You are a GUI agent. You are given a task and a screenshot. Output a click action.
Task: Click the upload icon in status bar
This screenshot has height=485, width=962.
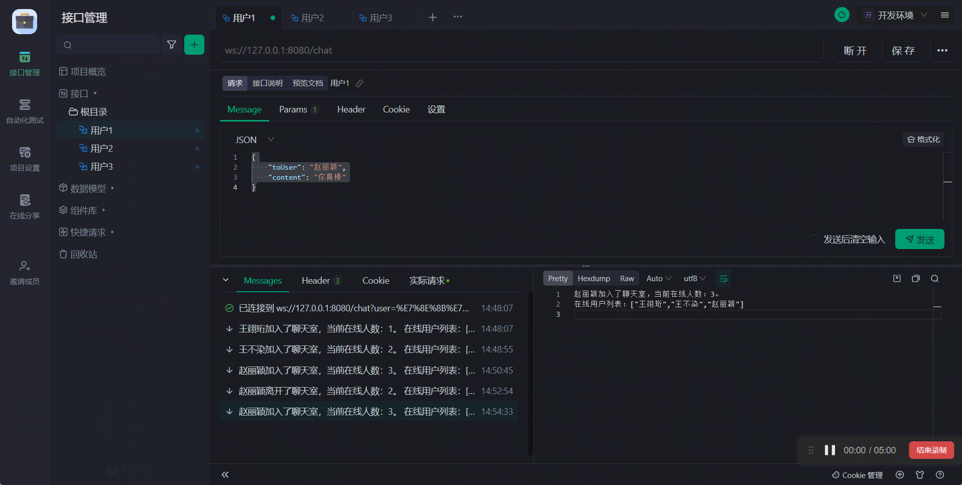[900, 475]
